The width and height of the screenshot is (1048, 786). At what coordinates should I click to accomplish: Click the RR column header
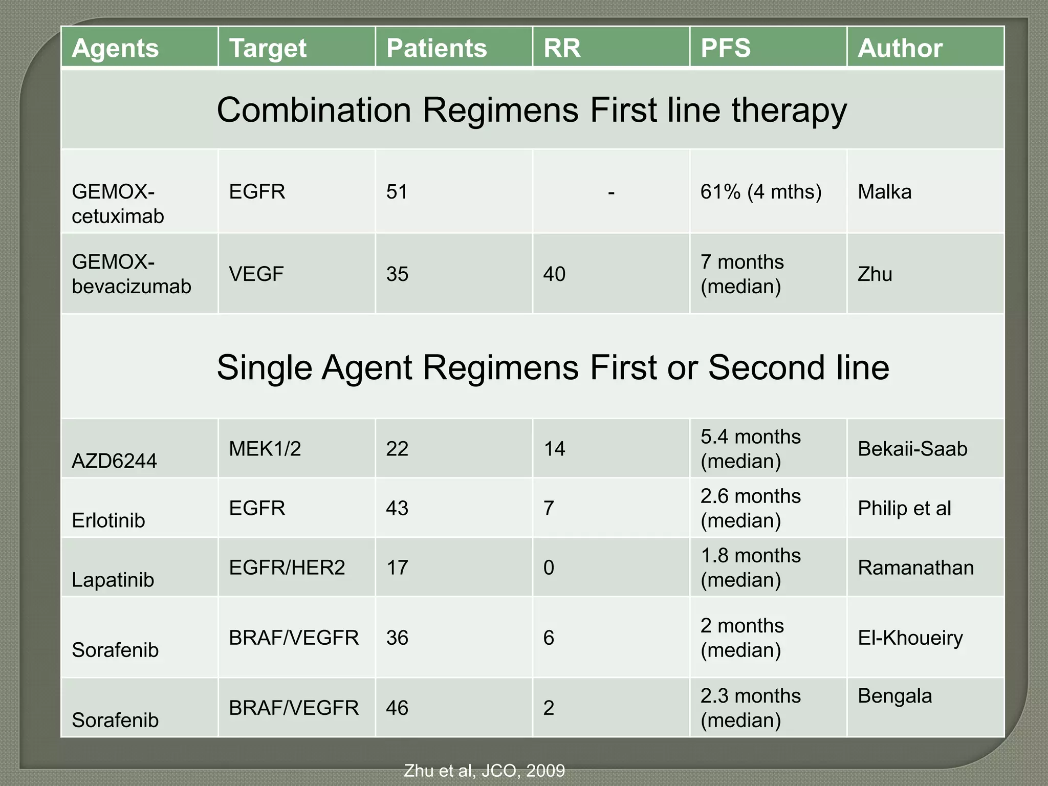[x=611, y=47]
